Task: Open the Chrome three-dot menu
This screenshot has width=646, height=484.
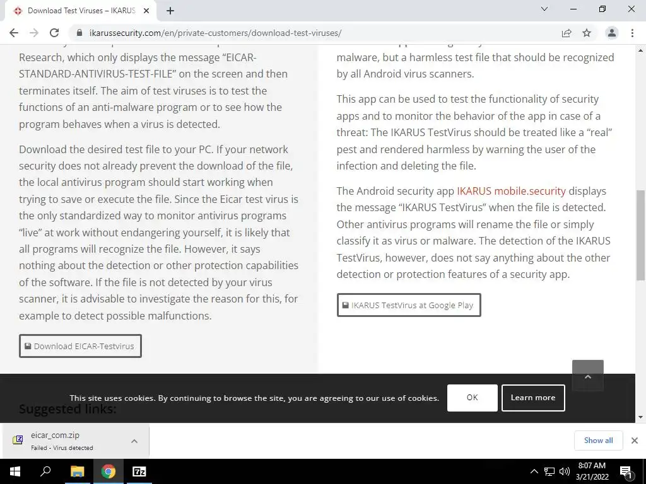Action: pos(632,33)
